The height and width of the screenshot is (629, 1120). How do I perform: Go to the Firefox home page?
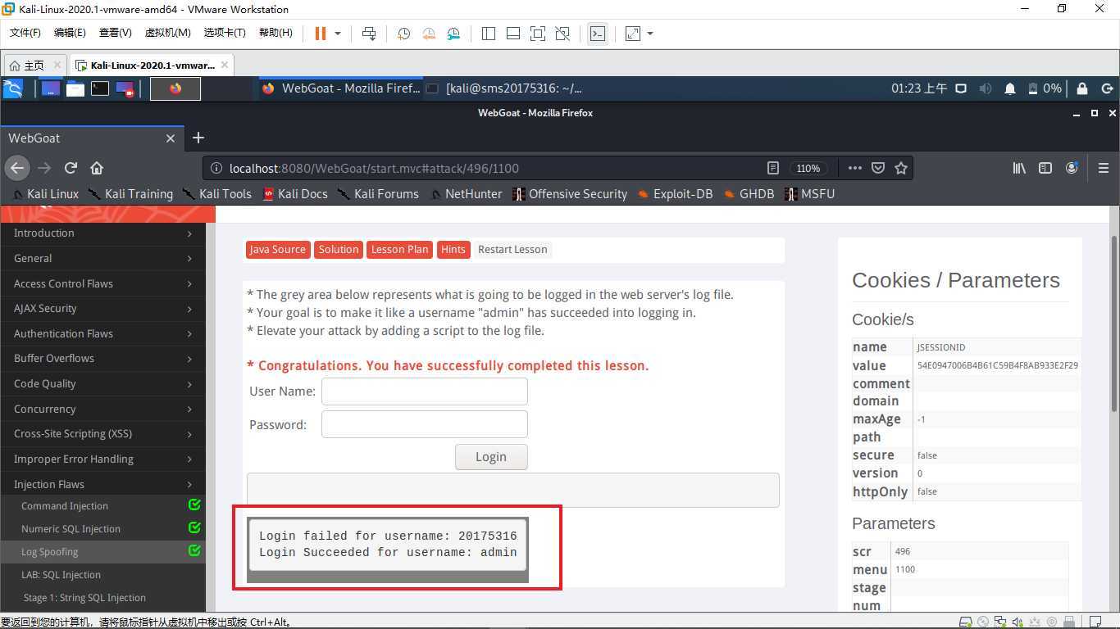click(97, 168)
